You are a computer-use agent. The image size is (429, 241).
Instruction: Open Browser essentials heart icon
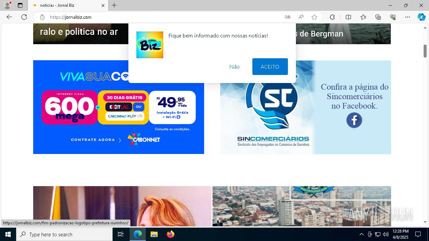[x=393, y=17]
